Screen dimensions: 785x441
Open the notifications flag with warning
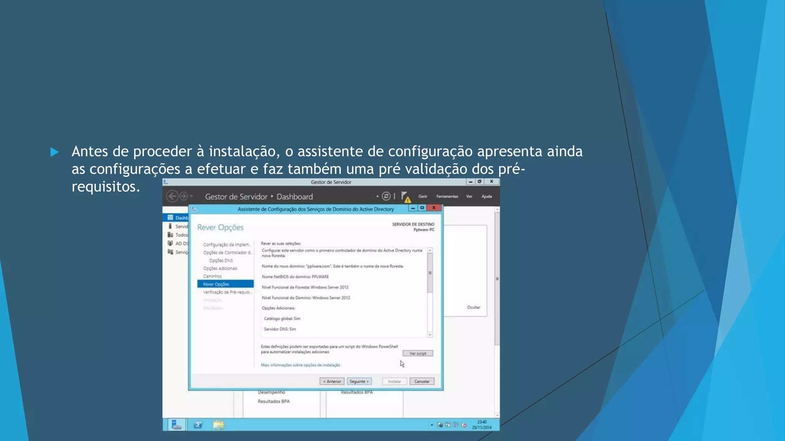[x=406, y=197]
